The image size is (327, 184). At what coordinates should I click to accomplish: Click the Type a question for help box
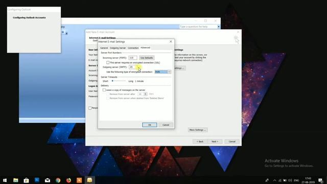click(198, 27)
